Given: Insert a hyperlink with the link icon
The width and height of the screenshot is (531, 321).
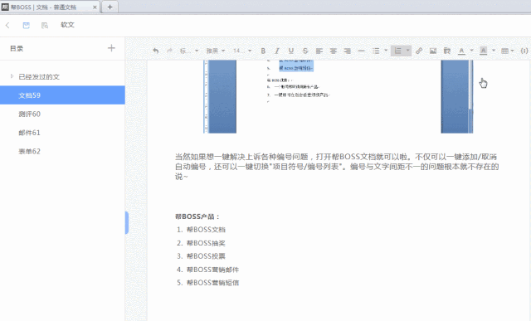Looking at the screenshot, I should [x=419, y=51].
